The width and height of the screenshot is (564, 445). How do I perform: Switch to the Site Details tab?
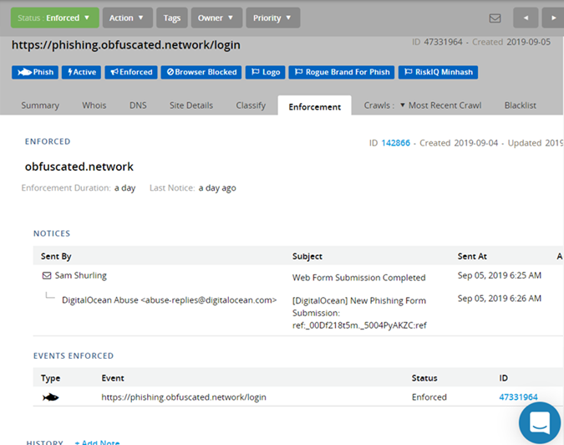pyautogui.click(x=191, y=105)
